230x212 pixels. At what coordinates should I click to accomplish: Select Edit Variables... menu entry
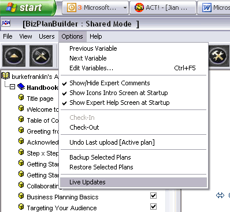pyautogui.click(x=133, y=68)
